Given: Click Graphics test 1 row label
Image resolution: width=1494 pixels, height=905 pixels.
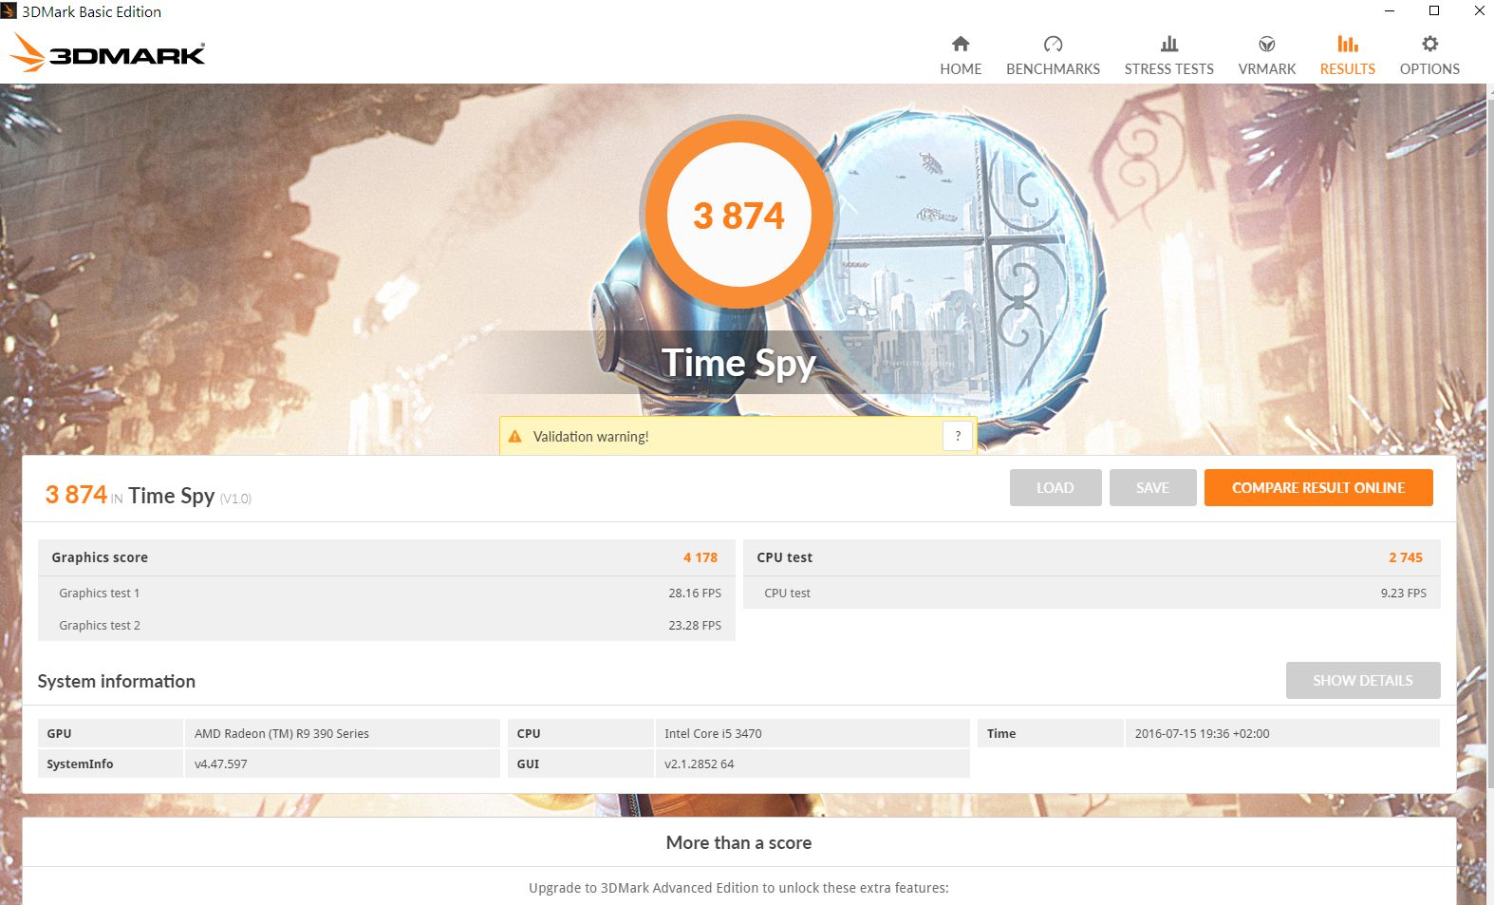Looking at the screenshot, I should point(99,593).
